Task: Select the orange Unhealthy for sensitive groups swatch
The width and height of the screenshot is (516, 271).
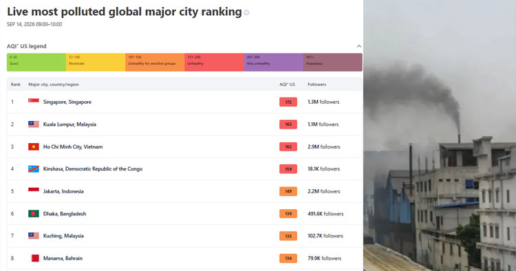Action: 155,63
